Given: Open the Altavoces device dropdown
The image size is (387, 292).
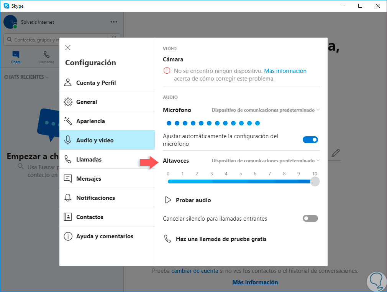Looking at the screenshot, I should [266, 161].
